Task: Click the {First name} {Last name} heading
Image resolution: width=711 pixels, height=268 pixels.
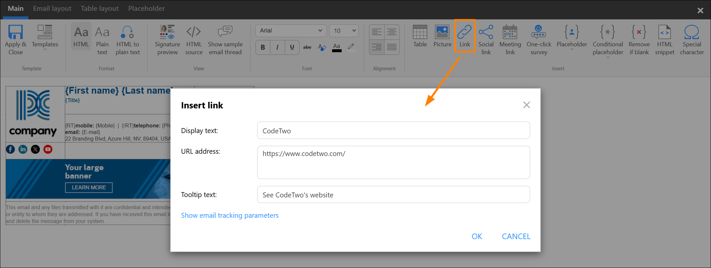Action: (118, 91)
